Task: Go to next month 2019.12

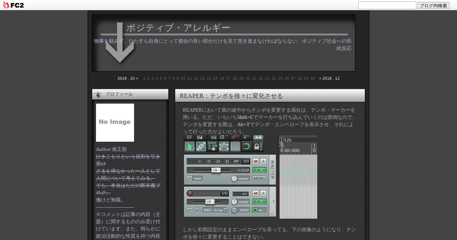Action: pyautogui.click(x=329, y=78)
